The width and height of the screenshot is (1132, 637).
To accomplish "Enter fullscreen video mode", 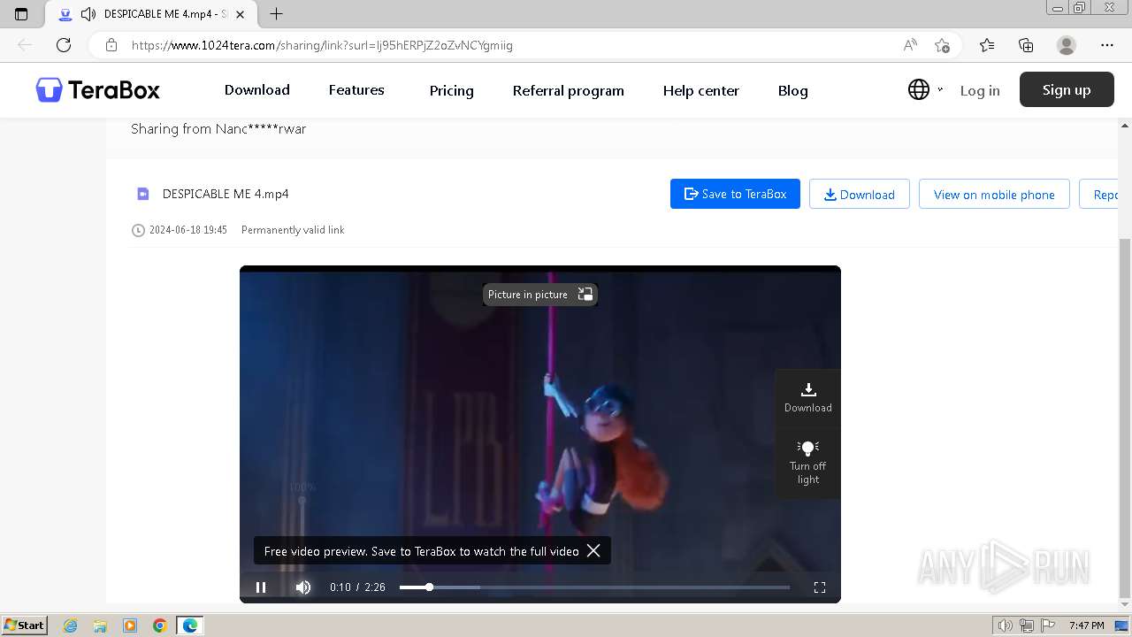I will pos(820,587).
